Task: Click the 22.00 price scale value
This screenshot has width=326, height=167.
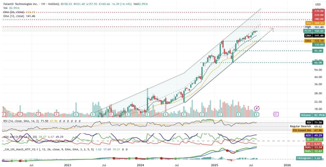Action: pos(318,102)
